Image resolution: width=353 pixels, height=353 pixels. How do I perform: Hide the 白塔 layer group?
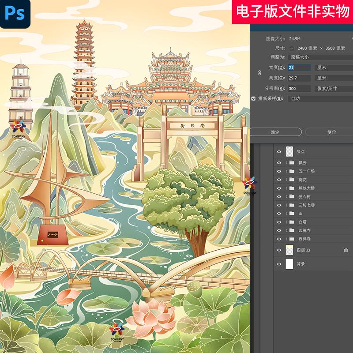pos(279,222)
